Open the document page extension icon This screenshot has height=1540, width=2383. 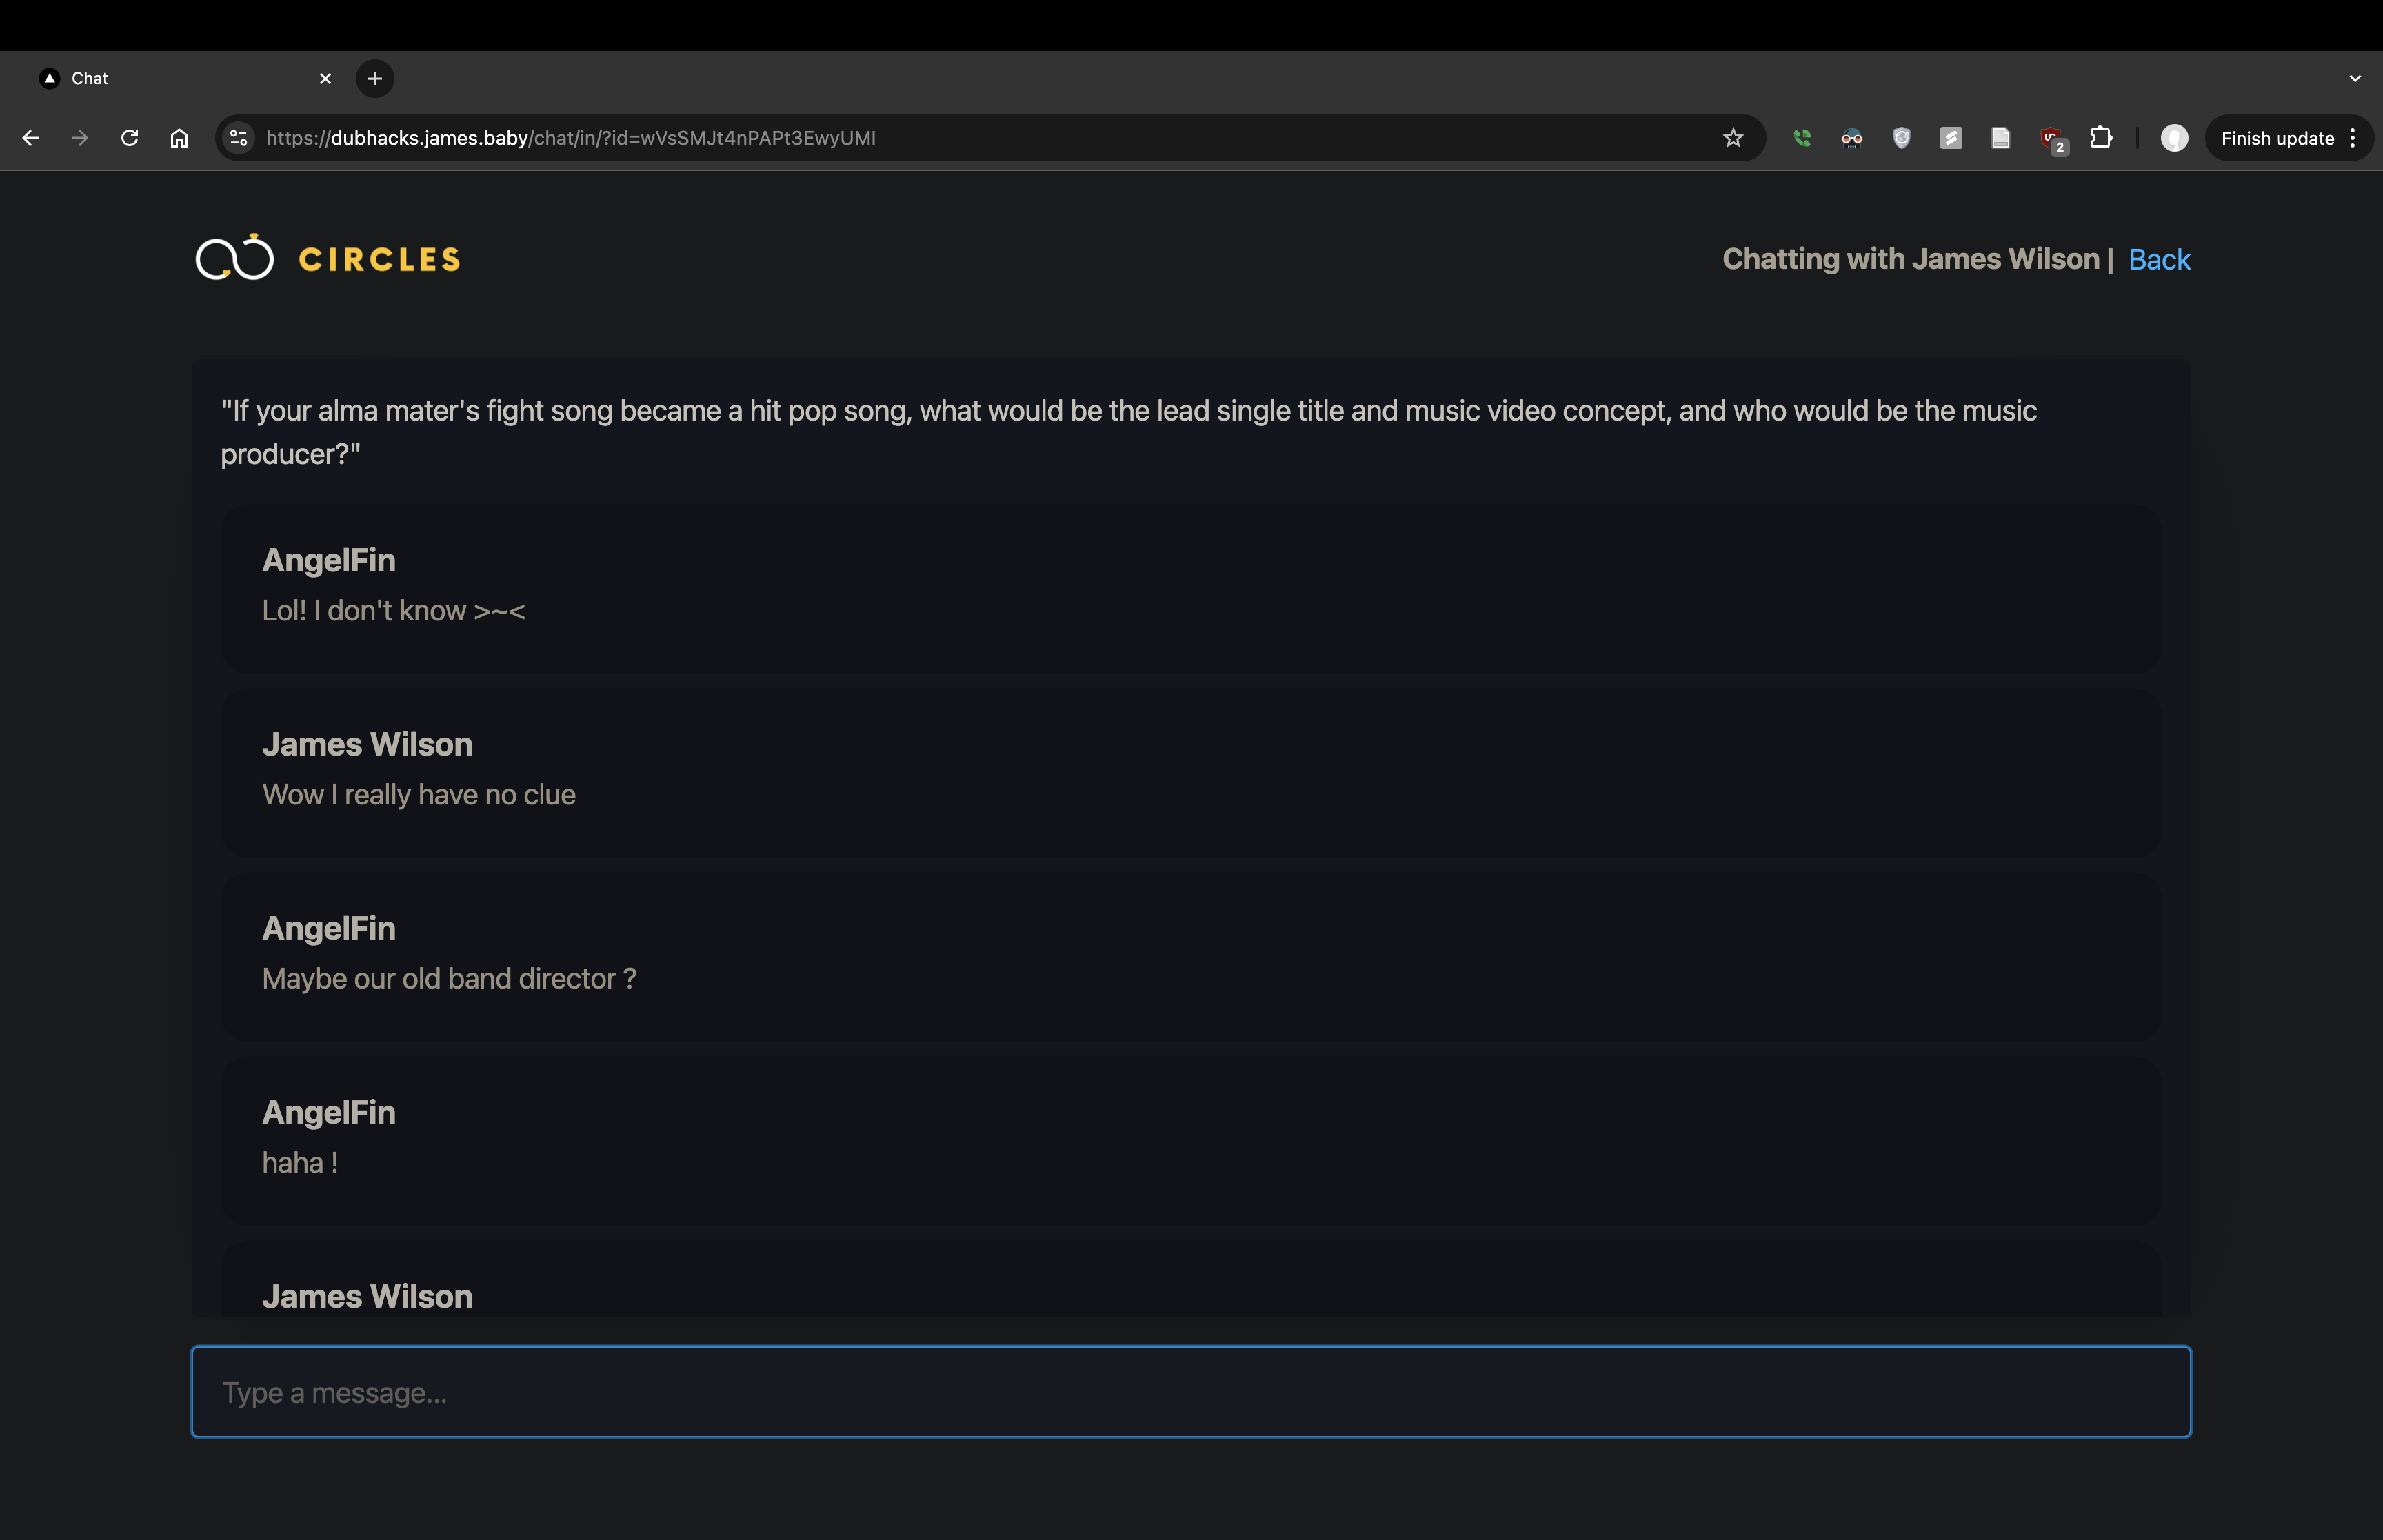(2001, 138)
